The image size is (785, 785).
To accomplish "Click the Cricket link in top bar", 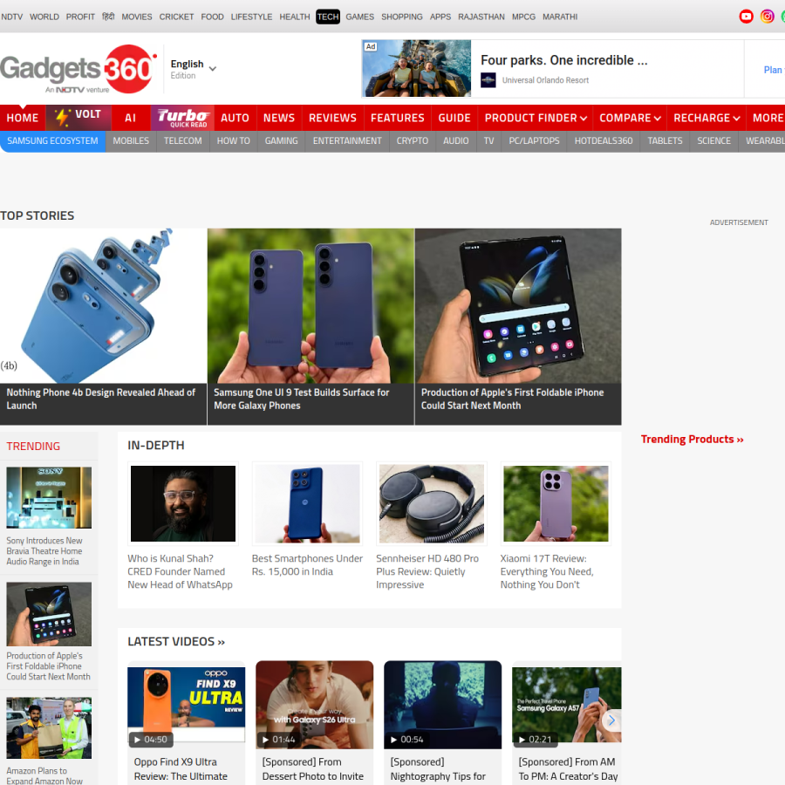I will [176, 17].
